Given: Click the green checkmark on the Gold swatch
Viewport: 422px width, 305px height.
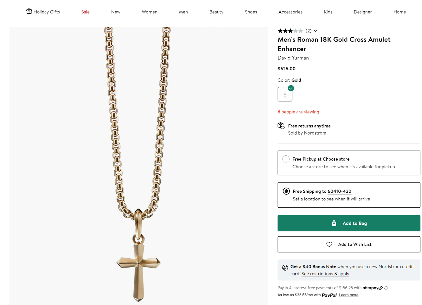Looking at the screenshot, I should coord(291,88).
